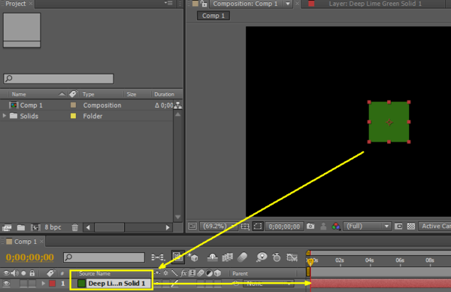Close the Comp 1 timeline tab

[x=41, y=242]
